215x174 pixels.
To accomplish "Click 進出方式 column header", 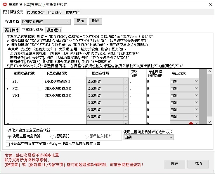I will [184, 73].
